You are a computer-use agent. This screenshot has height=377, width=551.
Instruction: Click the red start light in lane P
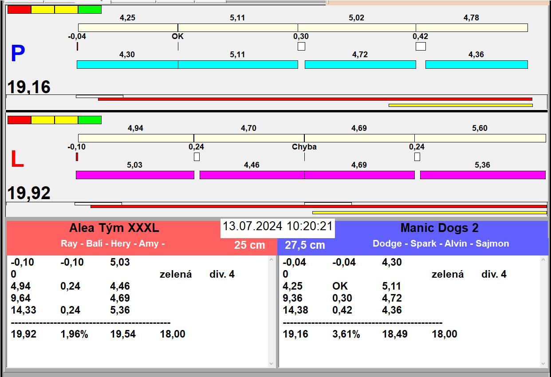20,9
